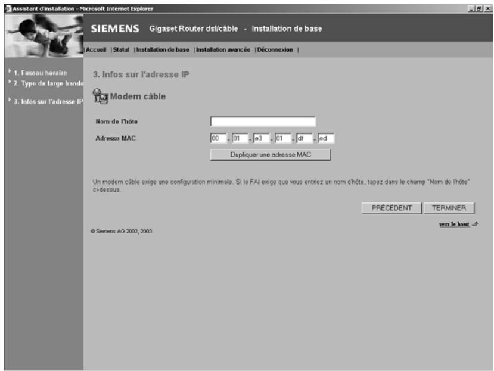Click the 'Adresse MAC' label
Viewport: 494px width, 371px height.
[x=116, y=138]
